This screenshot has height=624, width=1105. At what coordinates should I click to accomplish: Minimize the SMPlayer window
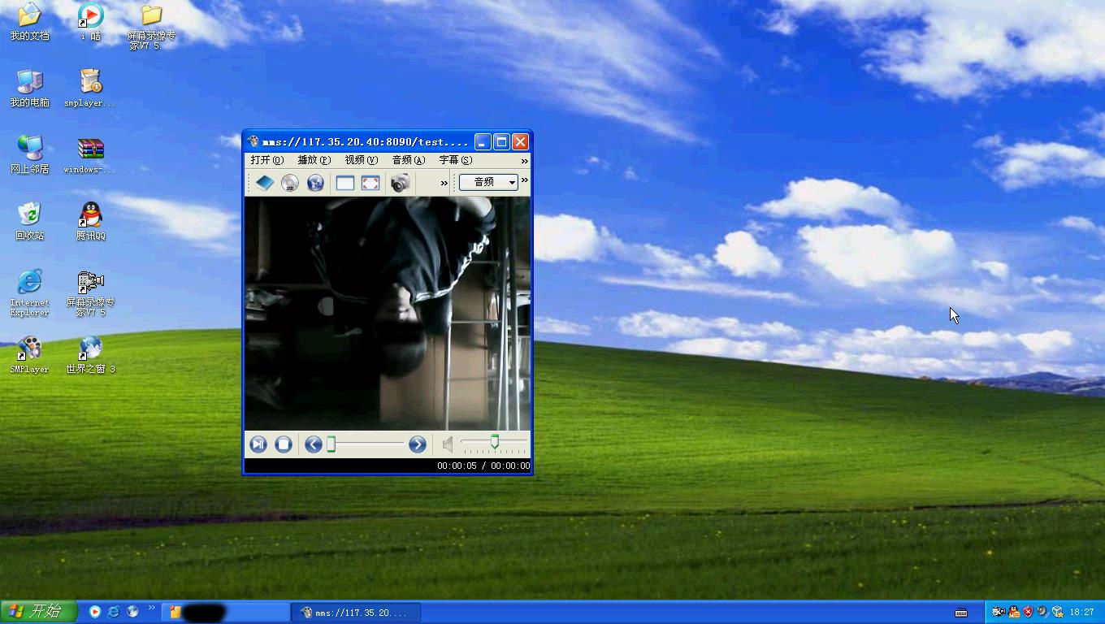pos(483,141)
